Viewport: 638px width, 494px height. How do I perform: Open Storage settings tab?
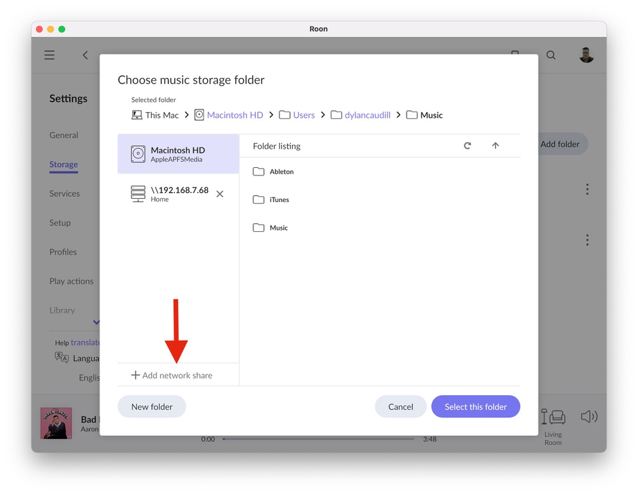tap(63, 164)
